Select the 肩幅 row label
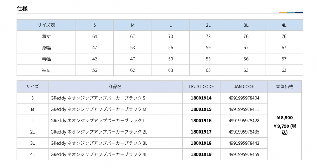Viewport: 317px width, 168px height. click(x=46, y=59)
